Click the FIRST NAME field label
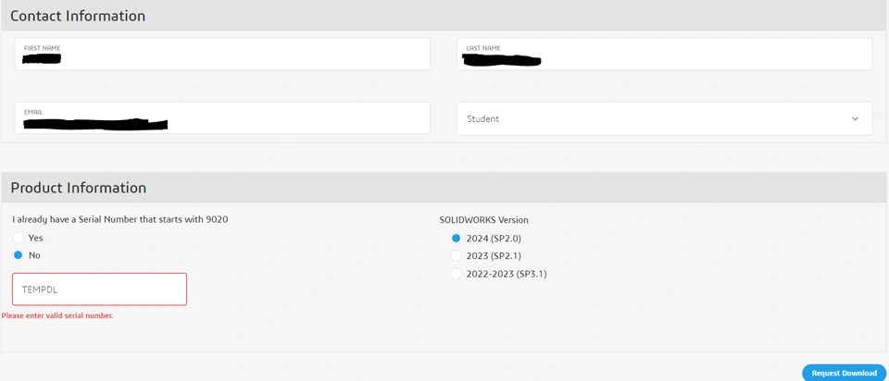 [43, 47]
